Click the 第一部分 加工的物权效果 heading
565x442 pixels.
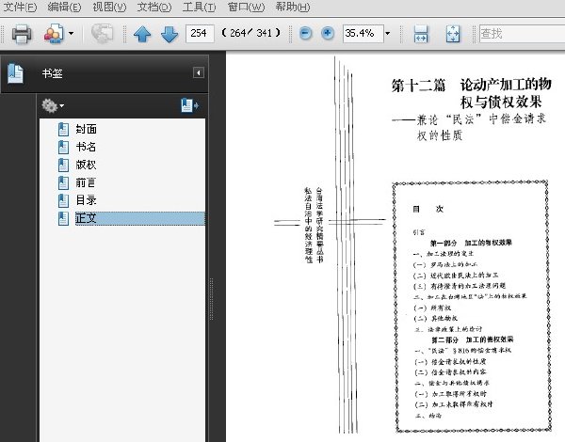[x=471, y=243]
